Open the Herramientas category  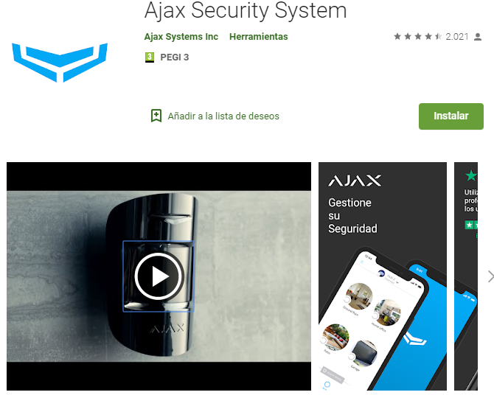coord(258,37)
